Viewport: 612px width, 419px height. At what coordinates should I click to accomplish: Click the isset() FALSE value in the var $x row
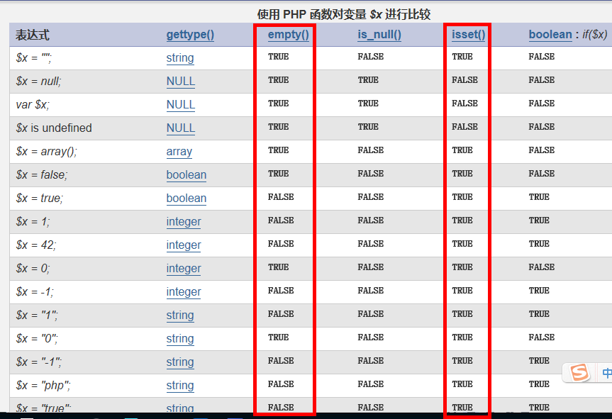tap(464, 104)
